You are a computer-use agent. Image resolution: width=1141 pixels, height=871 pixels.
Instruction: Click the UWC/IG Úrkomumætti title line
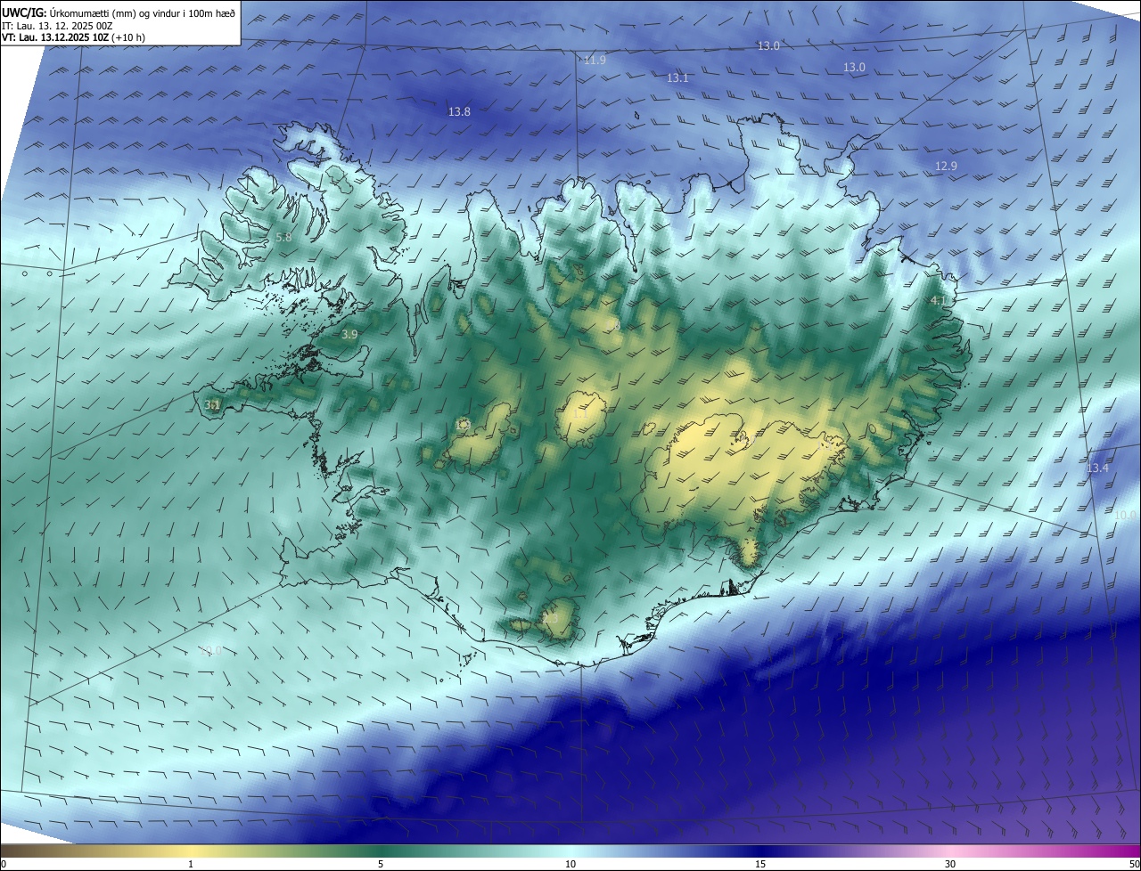(x=119, y=13)
